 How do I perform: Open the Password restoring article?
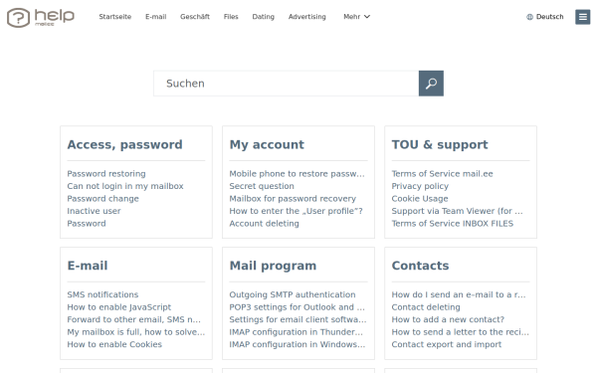coord(106,174)
